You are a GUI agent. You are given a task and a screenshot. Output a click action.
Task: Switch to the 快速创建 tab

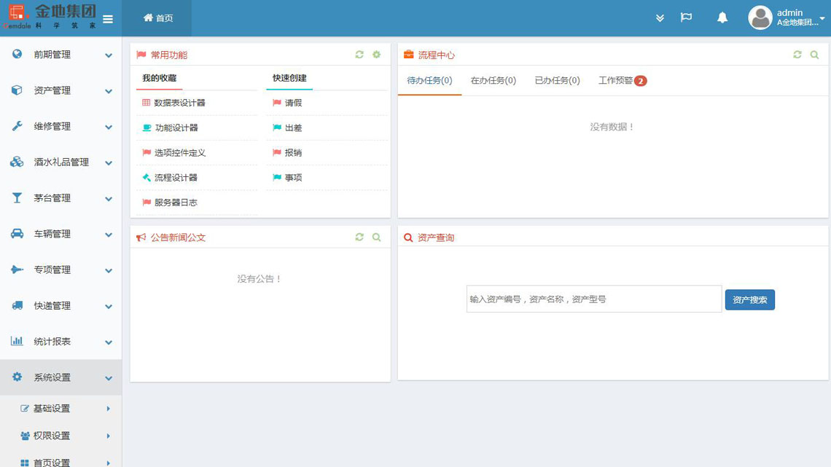[287, 78]
